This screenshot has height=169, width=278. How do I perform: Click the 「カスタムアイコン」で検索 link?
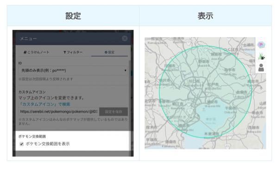(44, 104)
